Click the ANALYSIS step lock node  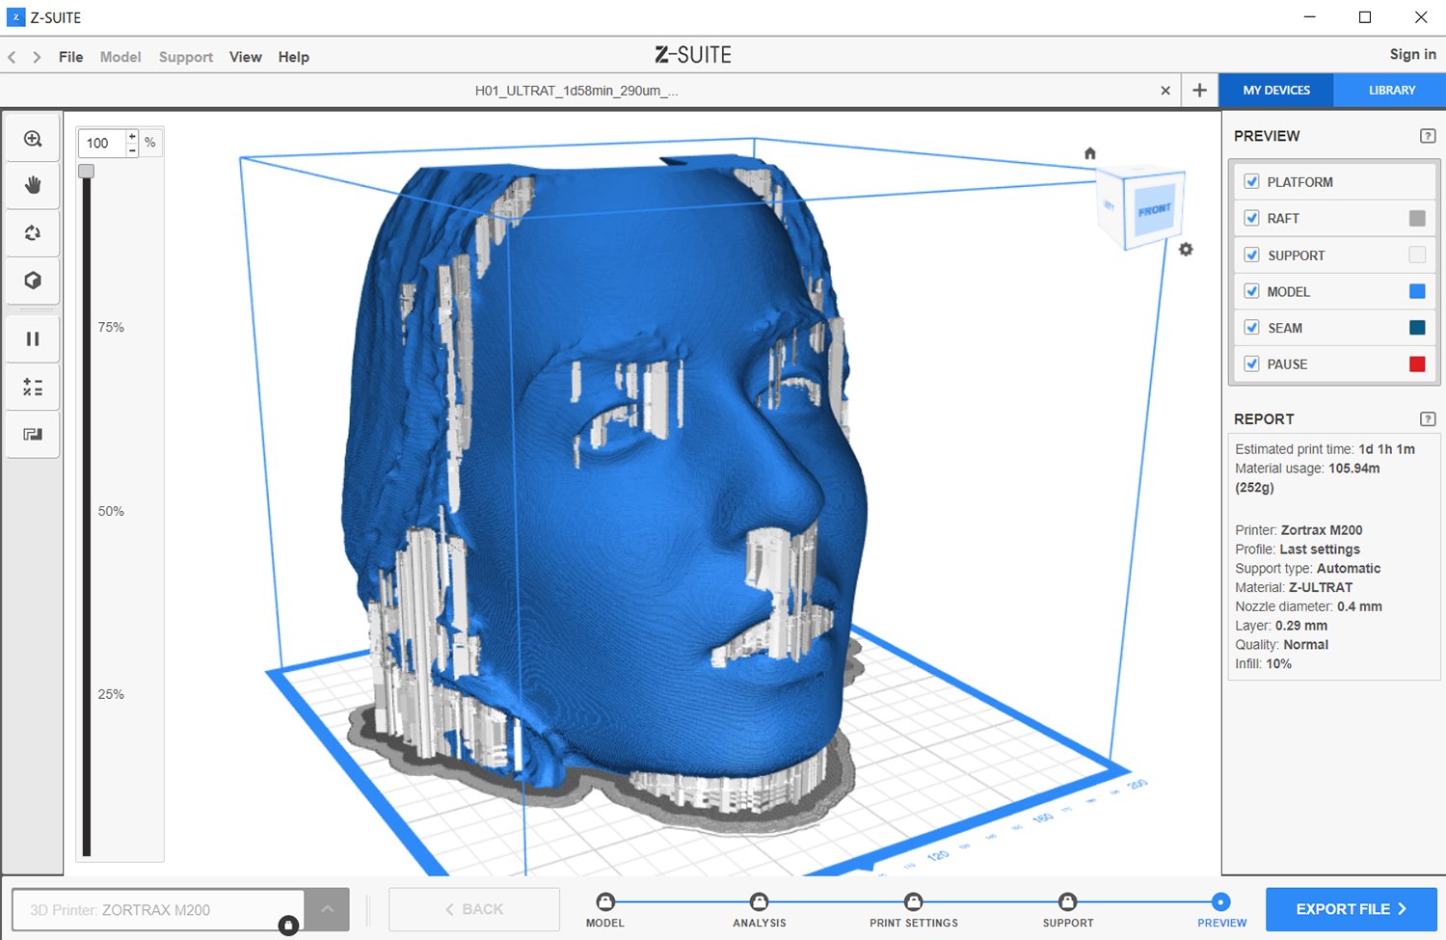point(760,901)
